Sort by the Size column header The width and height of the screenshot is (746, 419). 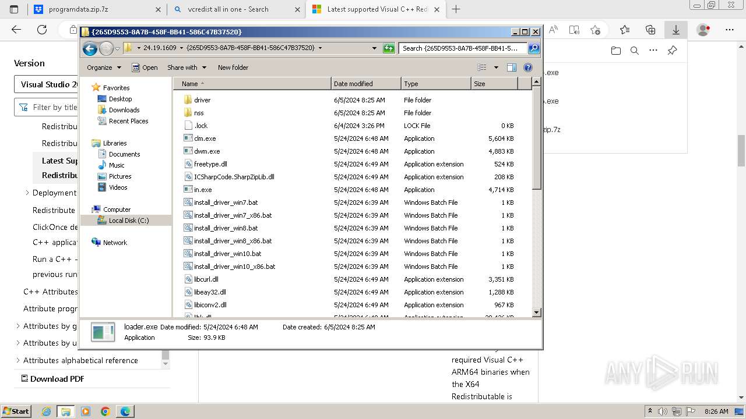click(494, 84)
